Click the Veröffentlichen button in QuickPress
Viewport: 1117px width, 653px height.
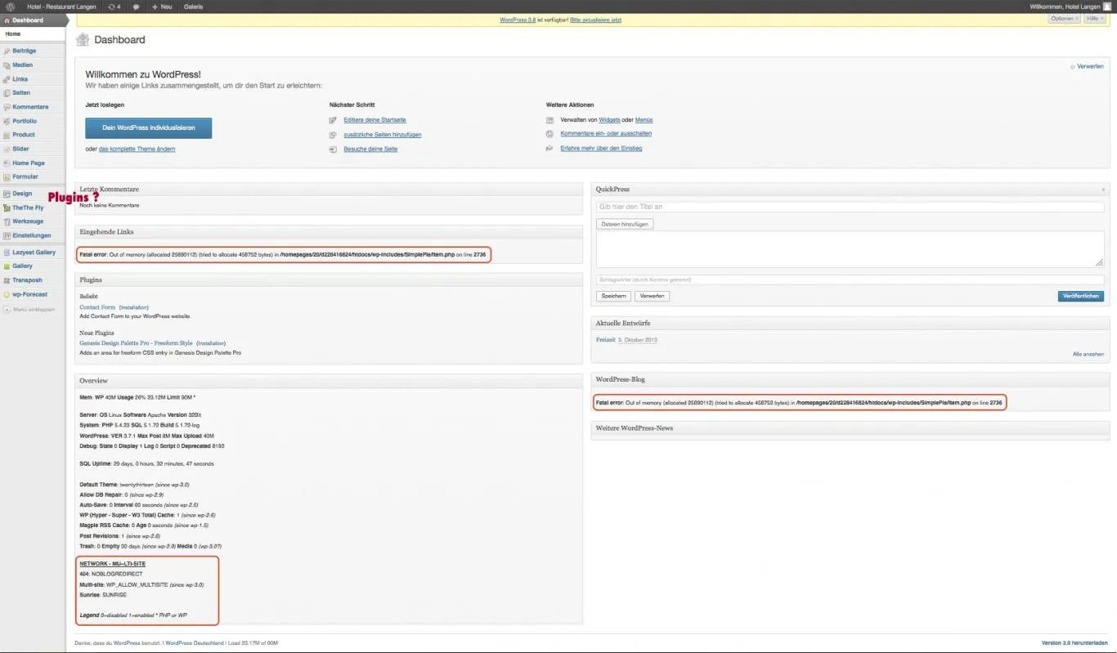pos(1080,296)
